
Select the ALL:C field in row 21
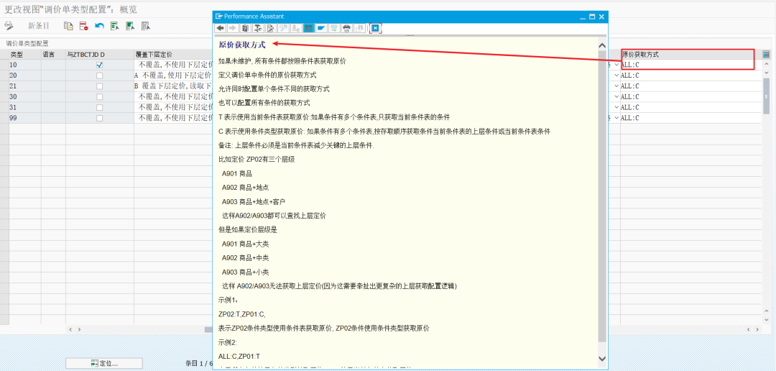[691, 86]
